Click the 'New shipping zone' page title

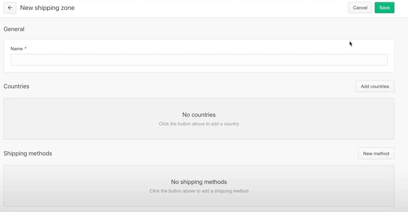(x=47, y=8)
